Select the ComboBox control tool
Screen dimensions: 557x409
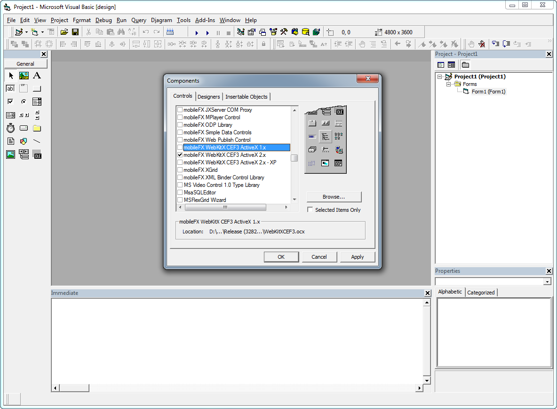click(x=37, y=102)
